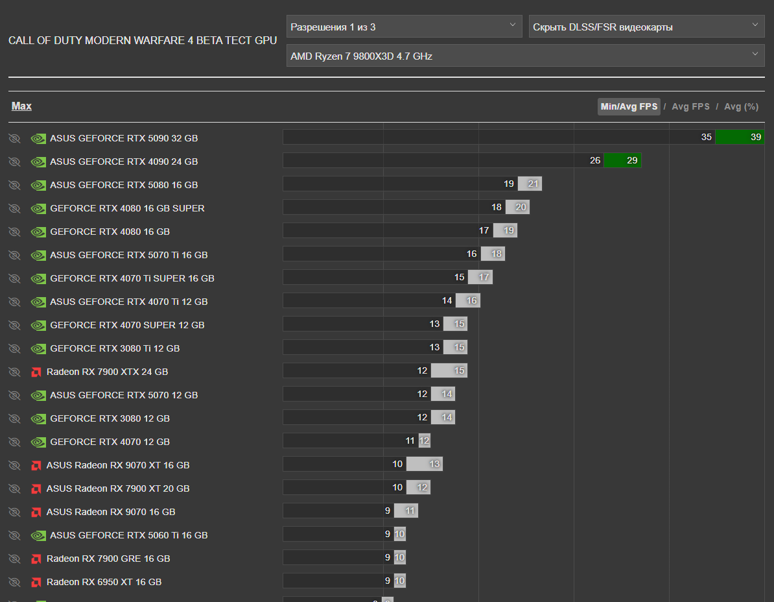Click the ASUS Radeon RX 9070 XT 16 GB label
The image size is (774, 602).
(118, 465)
